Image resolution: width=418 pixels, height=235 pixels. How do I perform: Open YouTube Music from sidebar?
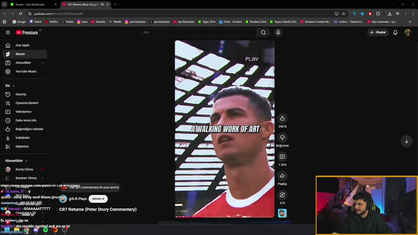25,71
